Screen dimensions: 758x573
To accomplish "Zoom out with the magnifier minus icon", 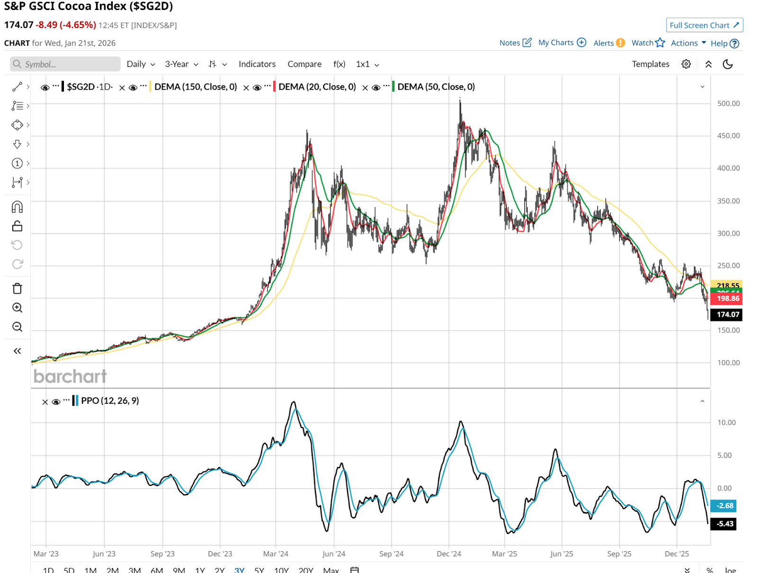I will (17, 327).
